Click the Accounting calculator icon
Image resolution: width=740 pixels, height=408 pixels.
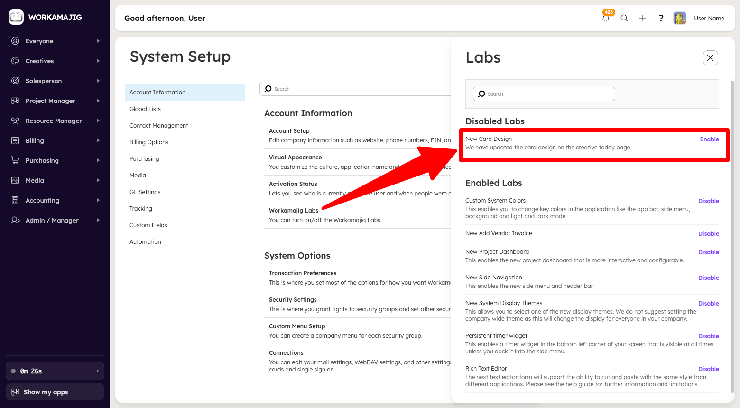point(15,200)
